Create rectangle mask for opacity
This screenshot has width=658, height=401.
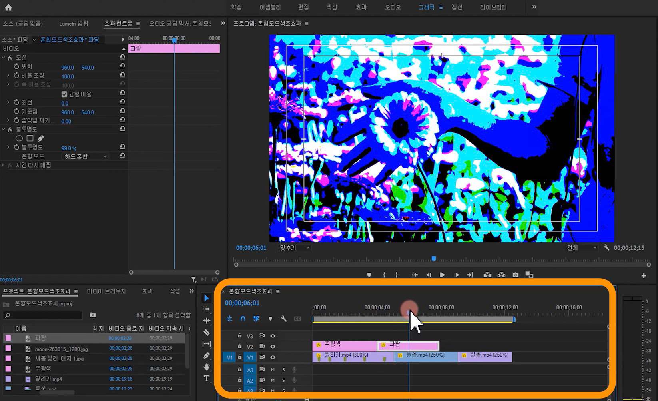click(x=30, y=138)
